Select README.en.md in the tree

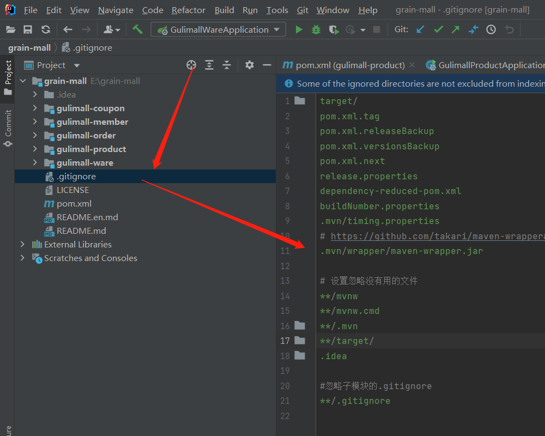coord(146,217)
